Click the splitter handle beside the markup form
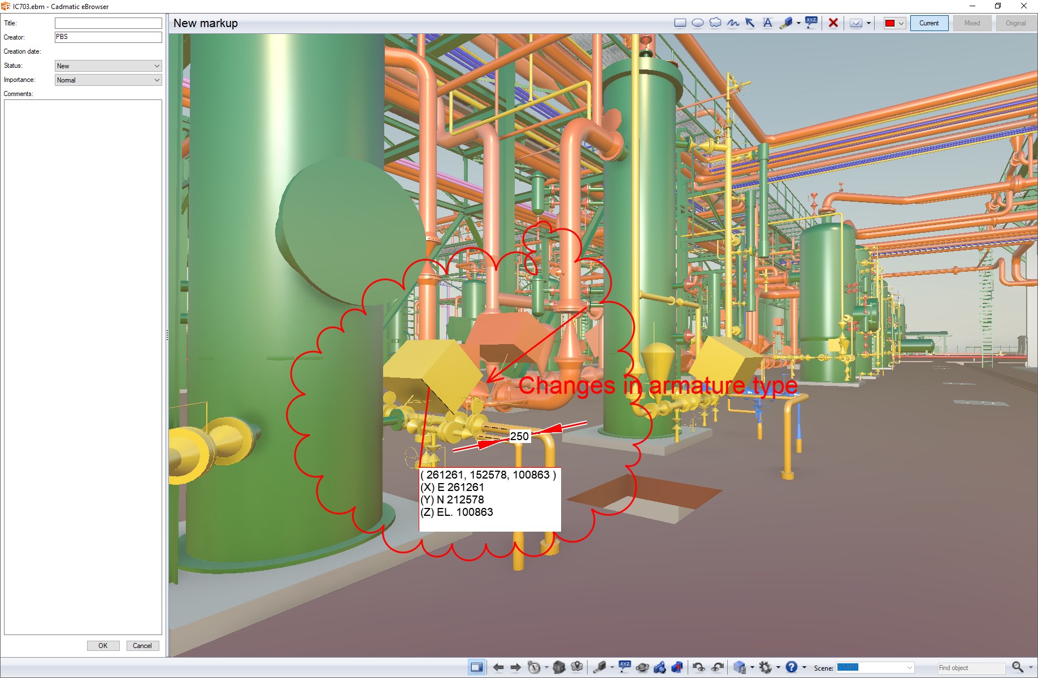Screen dimensions: 1038x678 tap(167, 335)
